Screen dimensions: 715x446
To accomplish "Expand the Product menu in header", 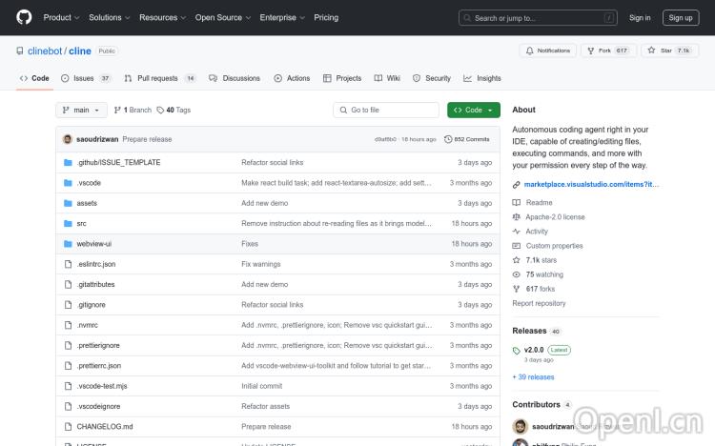I will [x=61, y=17].
